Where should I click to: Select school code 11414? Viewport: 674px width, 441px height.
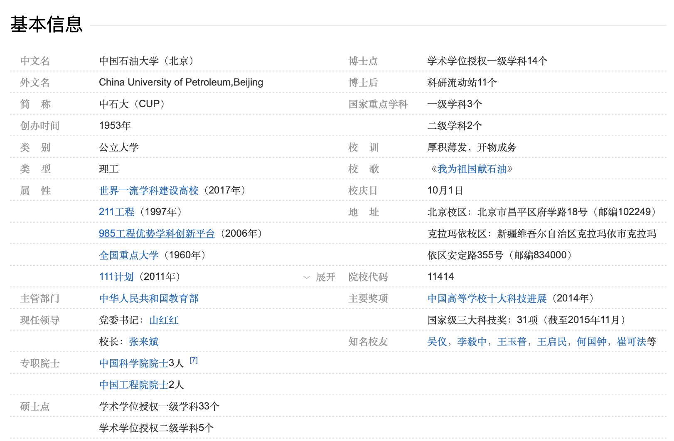(440, 277)
